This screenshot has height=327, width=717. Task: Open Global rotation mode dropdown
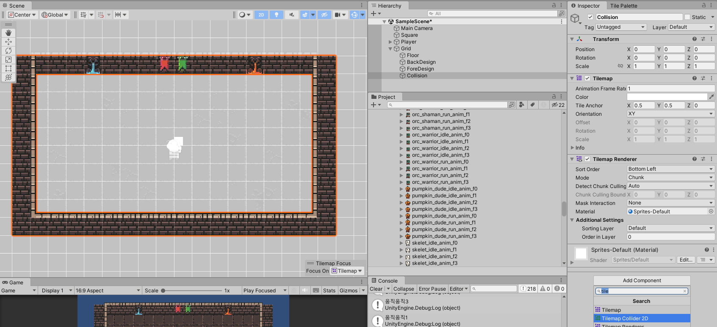tap(55, 15)
